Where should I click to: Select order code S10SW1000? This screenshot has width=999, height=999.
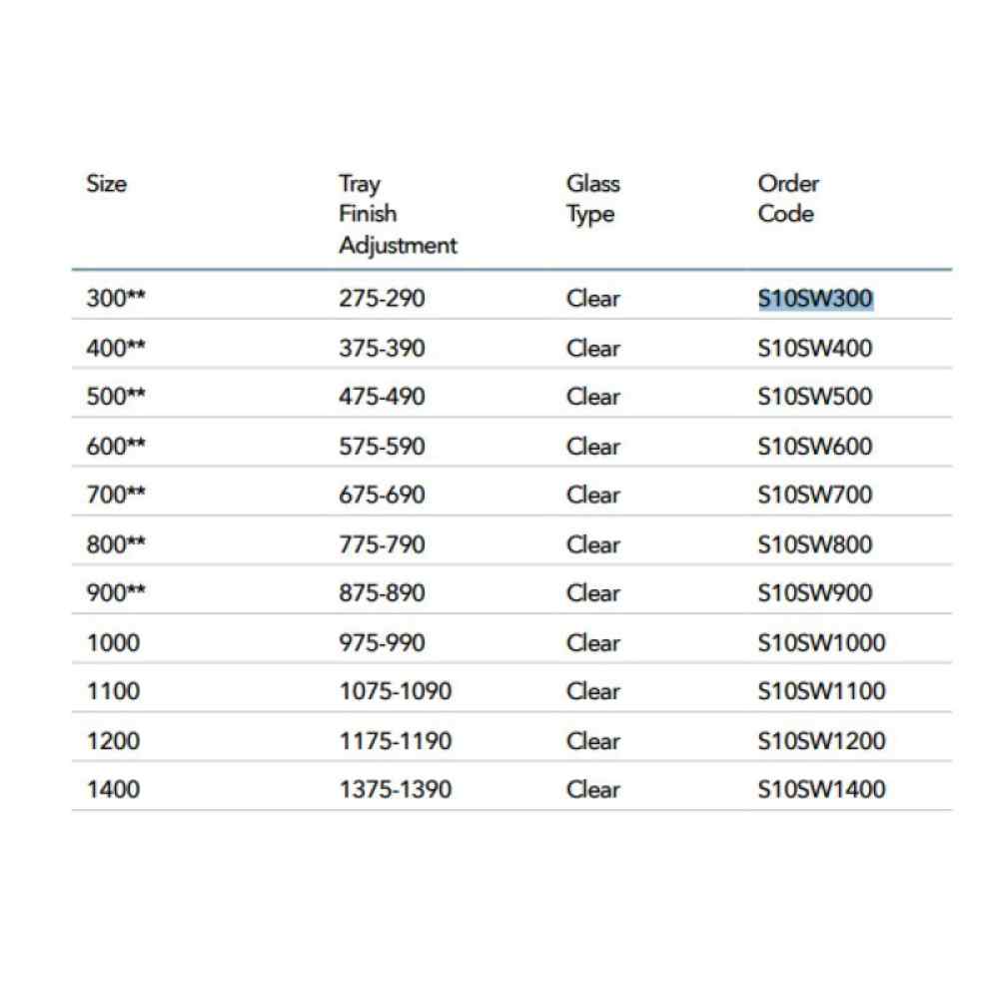click(821, 642)
